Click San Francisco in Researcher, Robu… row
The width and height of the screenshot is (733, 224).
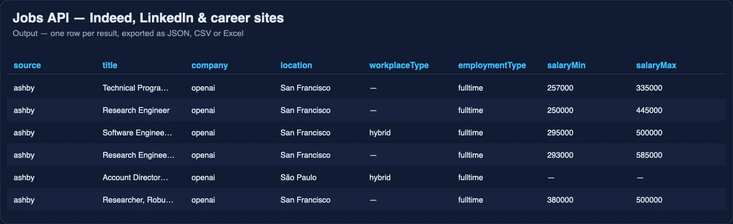tap(305, 200)
